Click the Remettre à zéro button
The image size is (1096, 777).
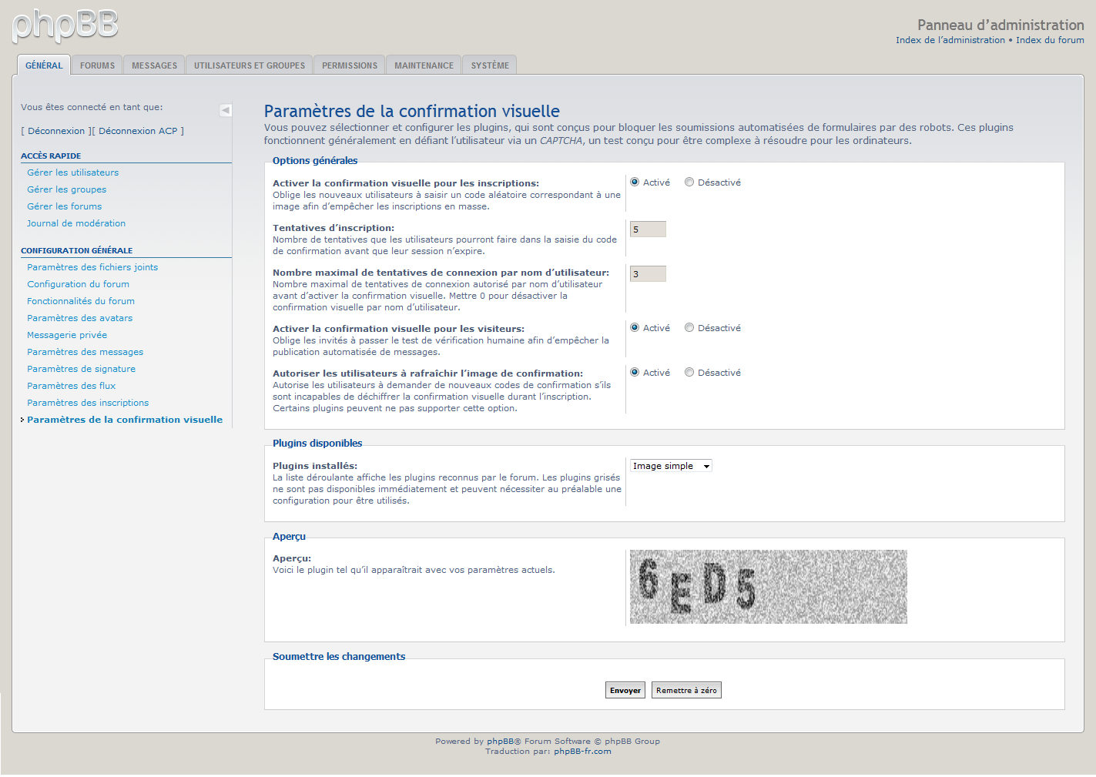click(686, 691)
